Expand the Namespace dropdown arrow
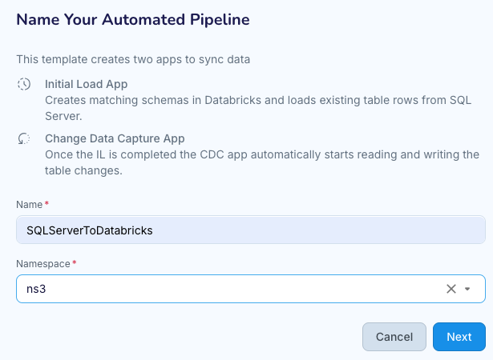 [x=468, y=289]
